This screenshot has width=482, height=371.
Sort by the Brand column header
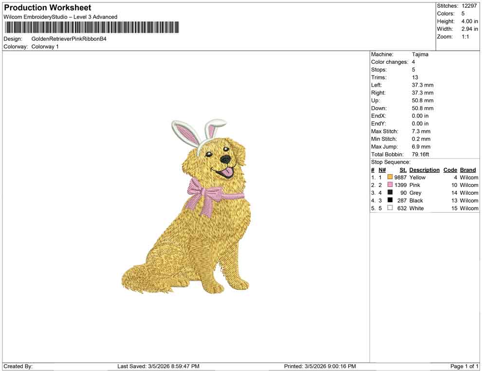click(x=467, y=169)
